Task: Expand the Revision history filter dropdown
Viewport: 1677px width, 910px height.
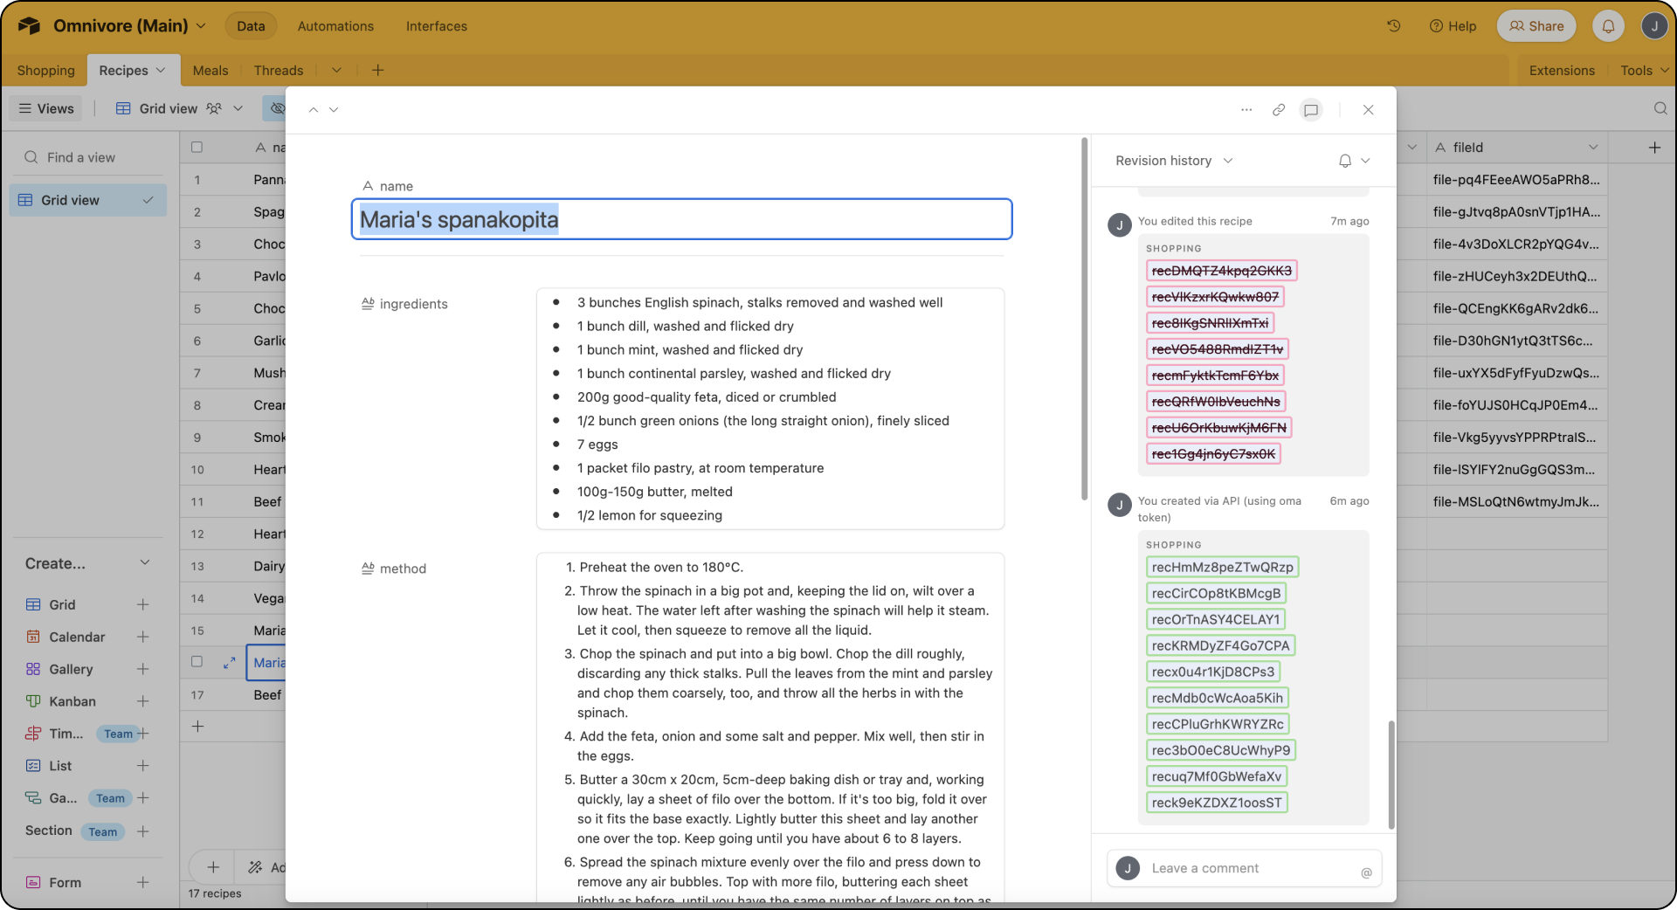Action: pyautogui.click(x=1229, y=160)
